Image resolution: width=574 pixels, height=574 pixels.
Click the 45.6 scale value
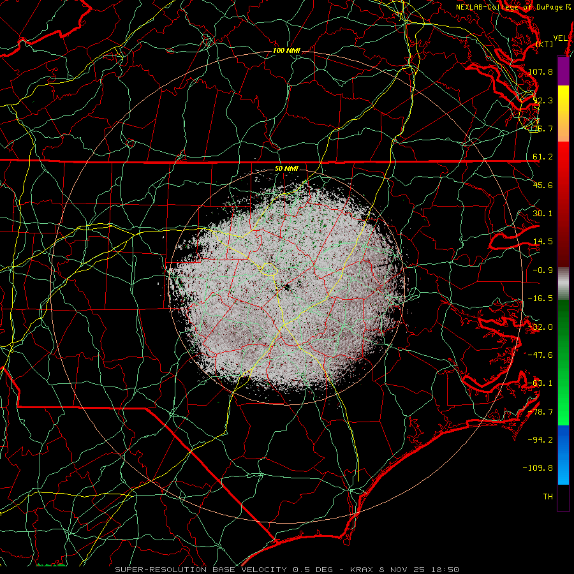[x=543, y=185]
